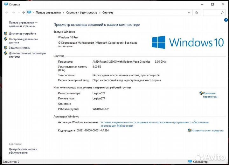This screenshot has width=229, height=165.
Task: Click the Windows 10 logo
Action: click(x=188, y=42)
